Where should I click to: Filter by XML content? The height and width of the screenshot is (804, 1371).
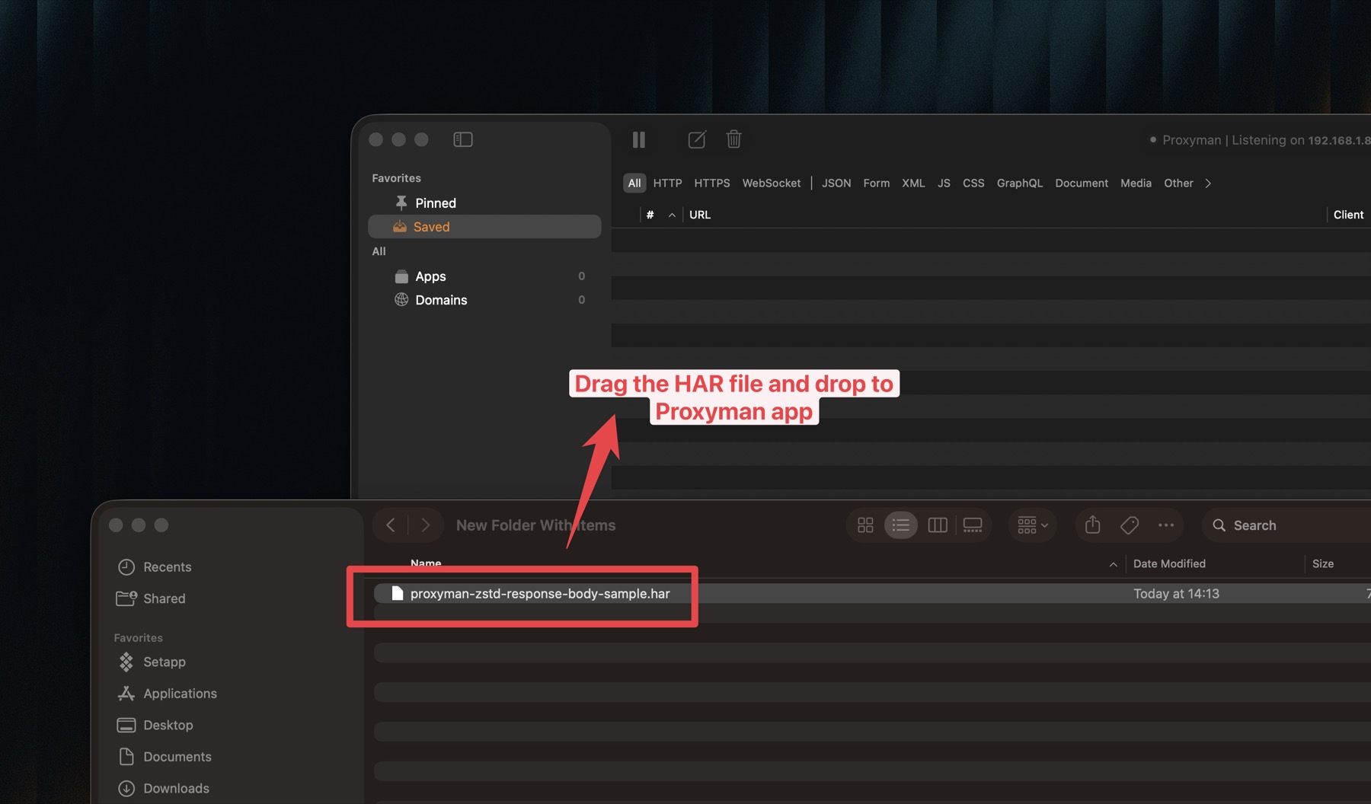[x=913, y=183]
